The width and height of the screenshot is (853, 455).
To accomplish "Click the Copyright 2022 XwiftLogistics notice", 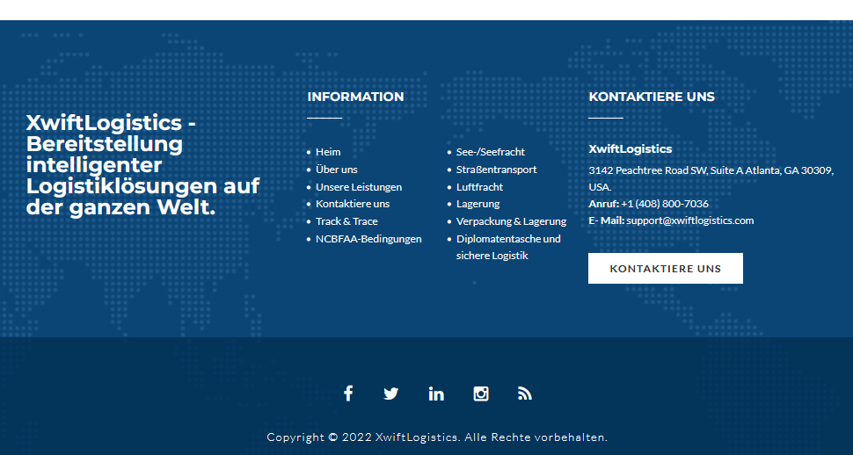I will (x=437, y=437).
